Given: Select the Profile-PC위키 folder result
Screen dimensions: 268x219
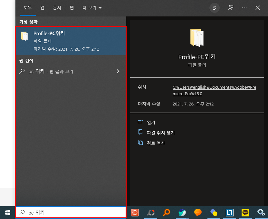Looking at the screenshot, I should [71, 41].
